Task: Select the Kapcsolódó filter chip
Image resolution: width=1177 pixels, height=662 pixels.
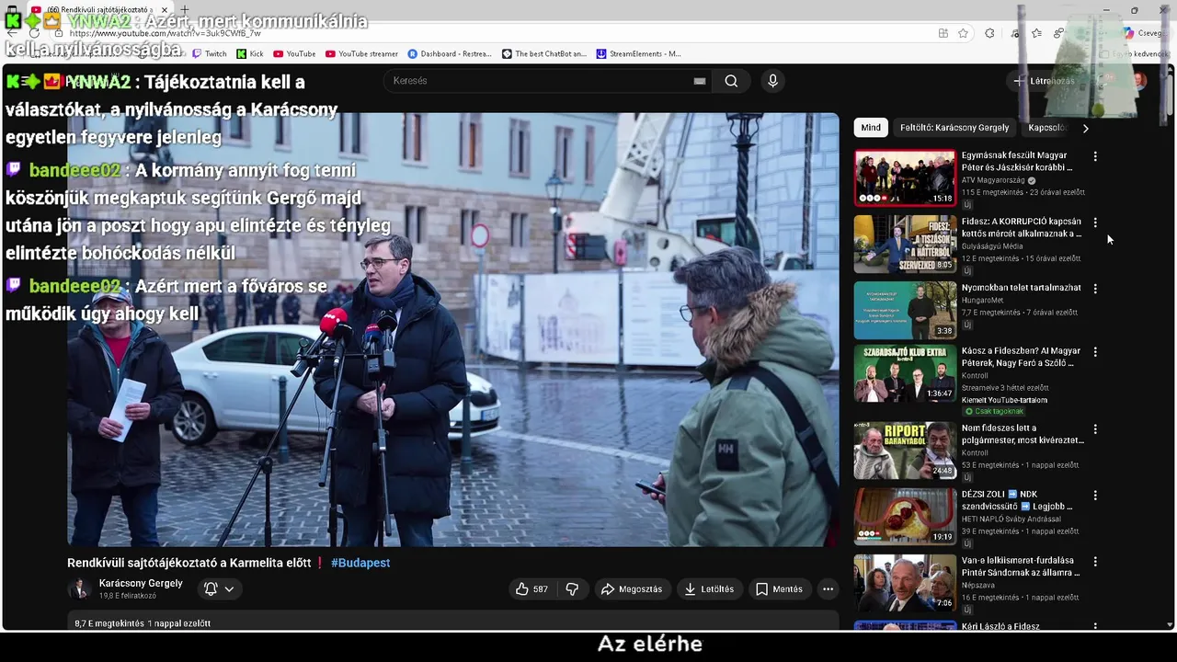Action: (1047, 128)
